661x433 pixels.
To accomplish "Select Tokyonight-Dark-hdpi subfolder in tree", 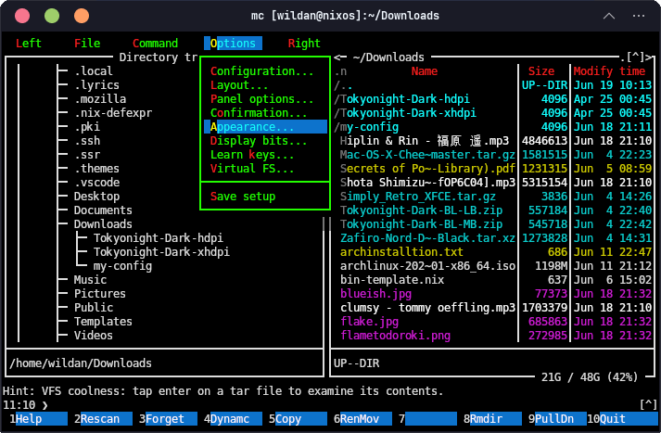I will pos(159,237).
